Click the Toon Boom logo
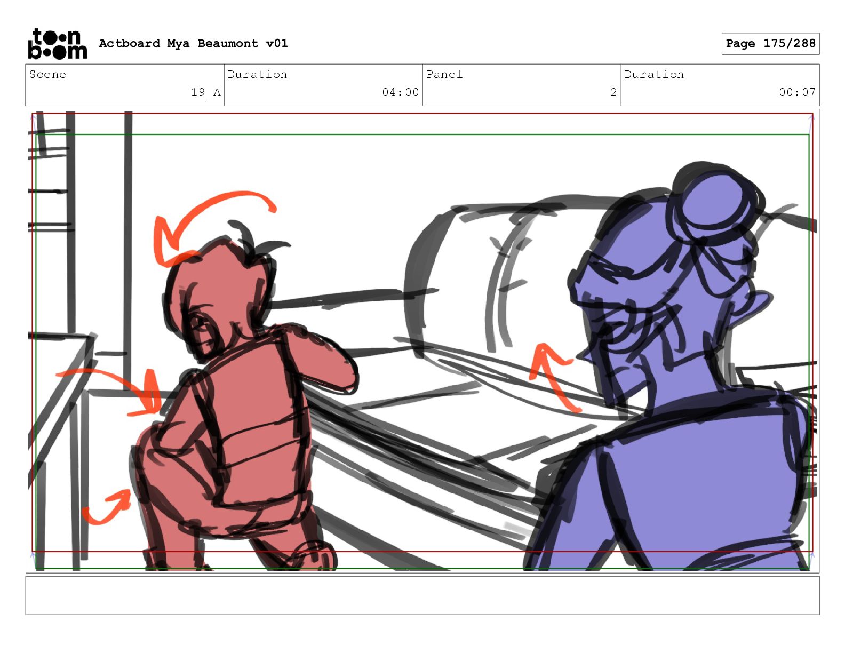 click(57, 43)
